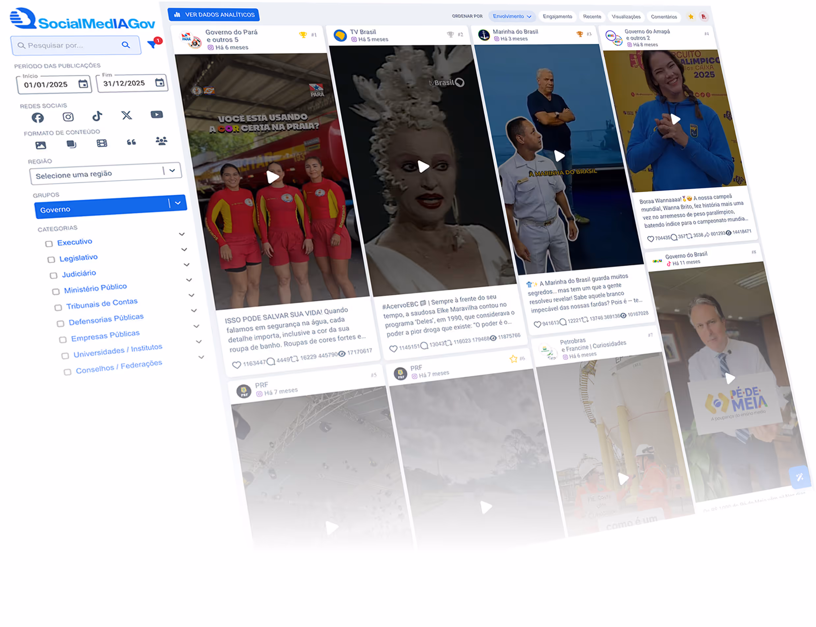Expand the Legislativo category chevron
The width and height of the screenshot is (816, 627).
click(x=184, y=249)
